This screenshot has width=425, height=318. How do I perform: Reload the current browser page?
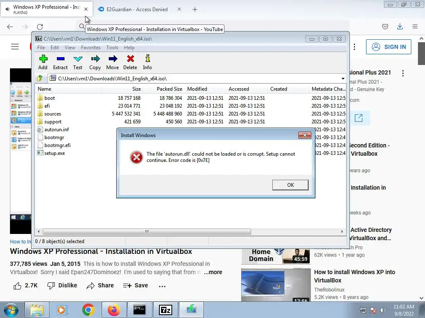click(x=40, y=26)
